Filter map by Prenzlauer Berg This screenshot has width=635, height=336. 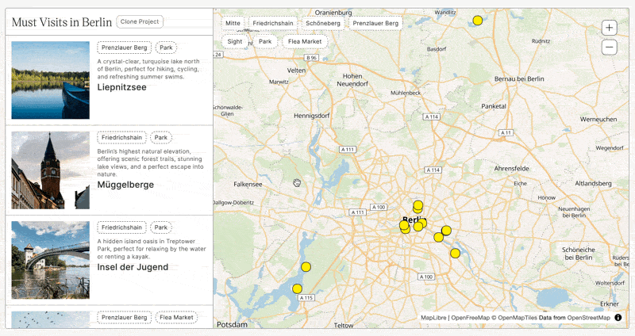pyautogui.click(x=375, y=24)
